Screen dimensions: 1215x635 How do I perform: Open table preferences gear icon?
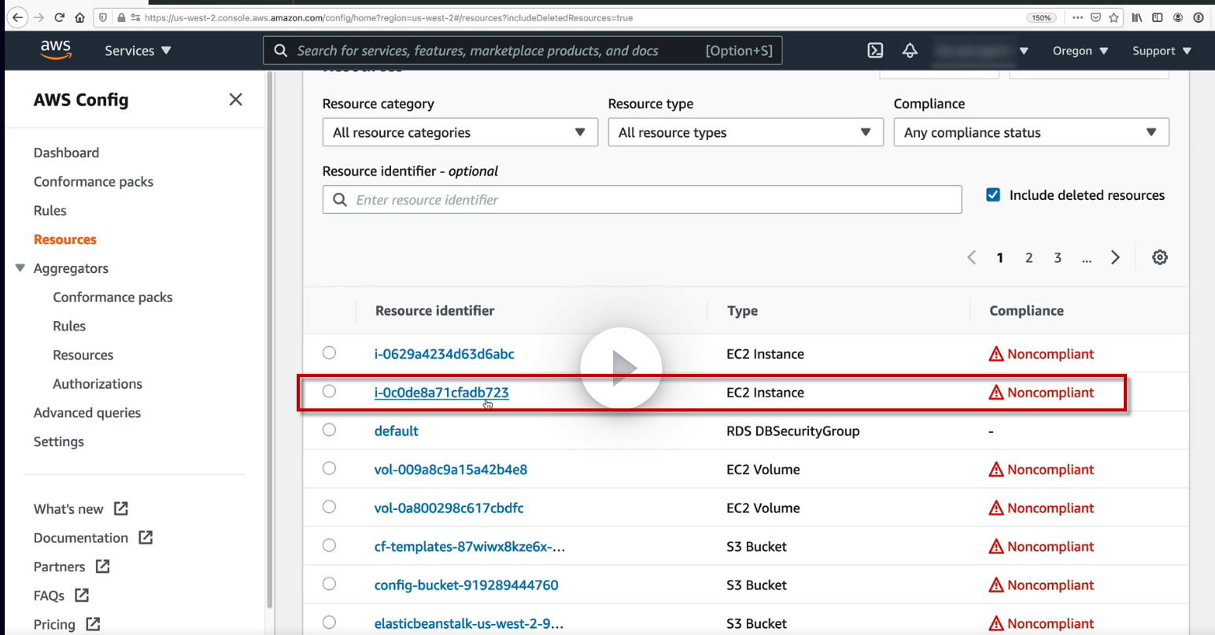pos(1159,257)
